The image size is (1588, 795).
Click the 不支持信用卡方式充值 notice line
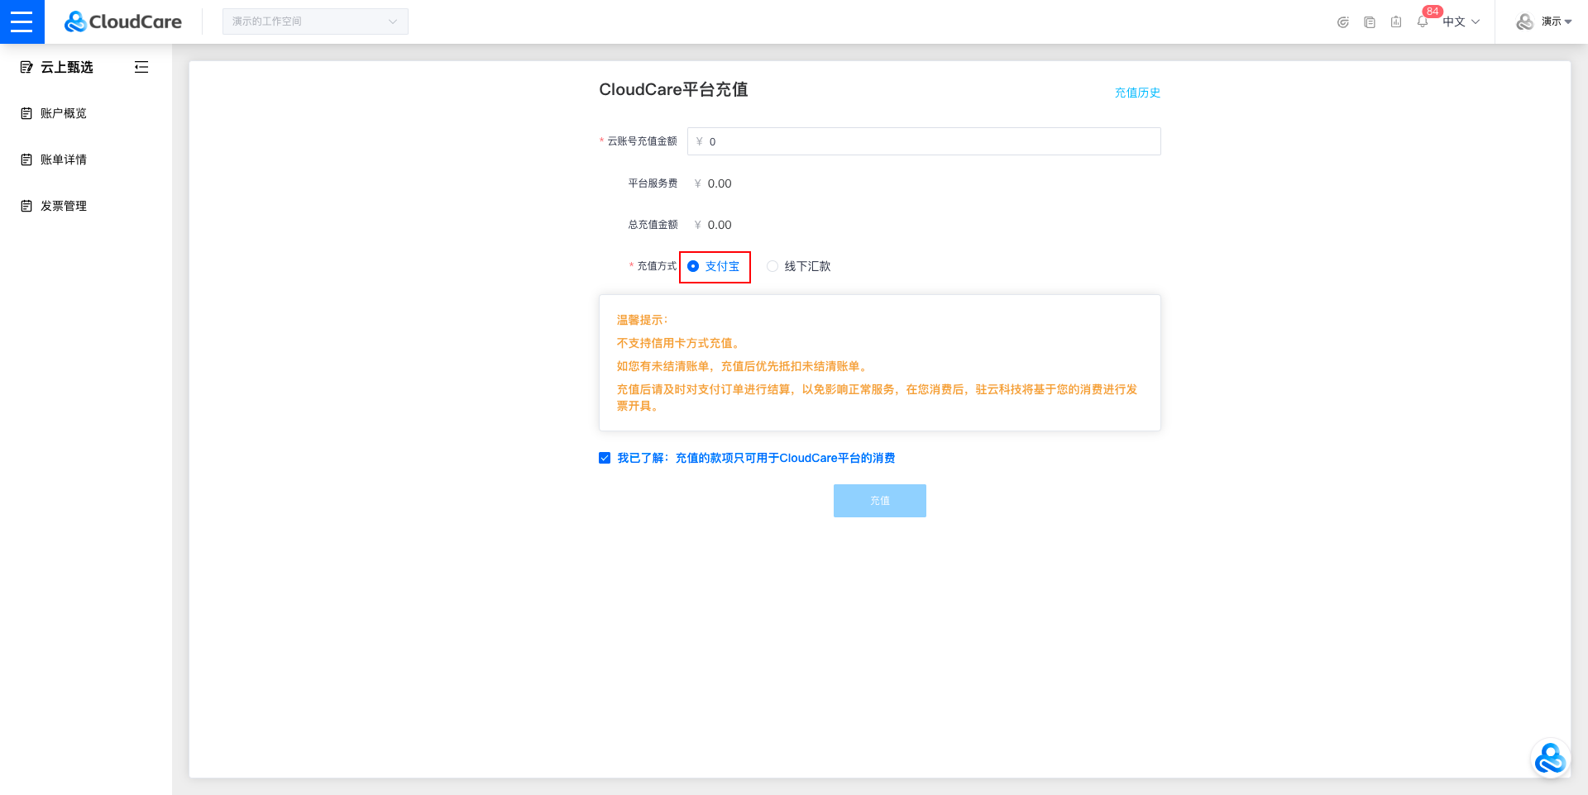click(680, 343)
